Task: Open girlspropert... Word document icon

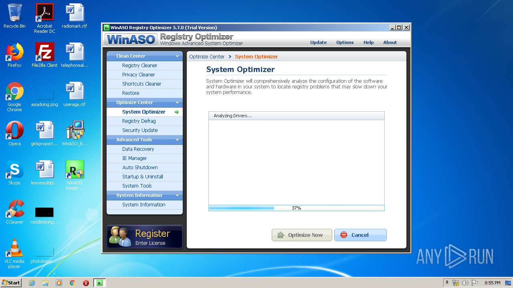Action: click(x=44, y=134)
